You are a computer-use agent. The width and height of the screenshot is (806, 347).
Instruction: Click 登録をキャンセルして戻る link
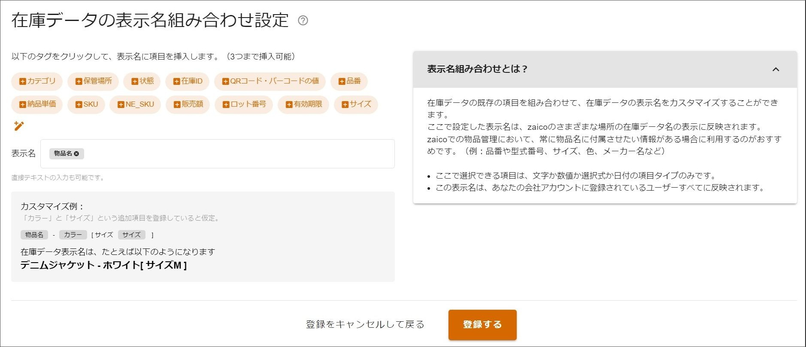coord(365,325)
